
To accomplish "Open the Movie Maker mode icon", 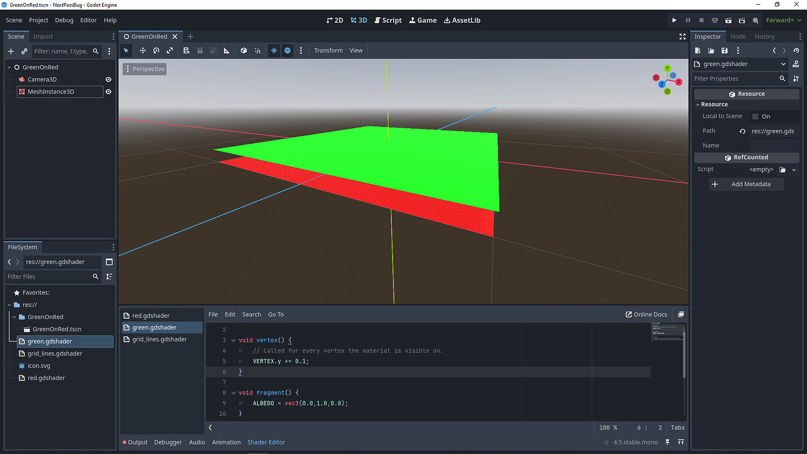I will (756, 20).
